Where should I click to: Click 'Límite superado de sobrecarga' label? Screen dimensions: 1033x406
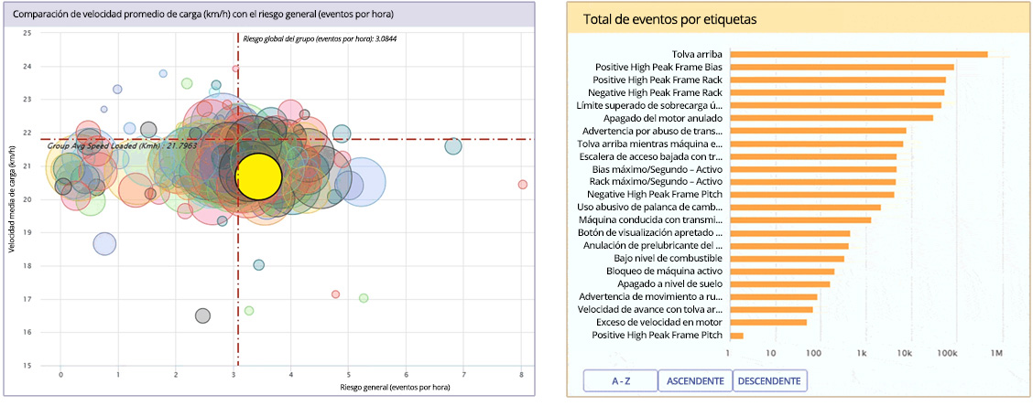click(649, 105)
